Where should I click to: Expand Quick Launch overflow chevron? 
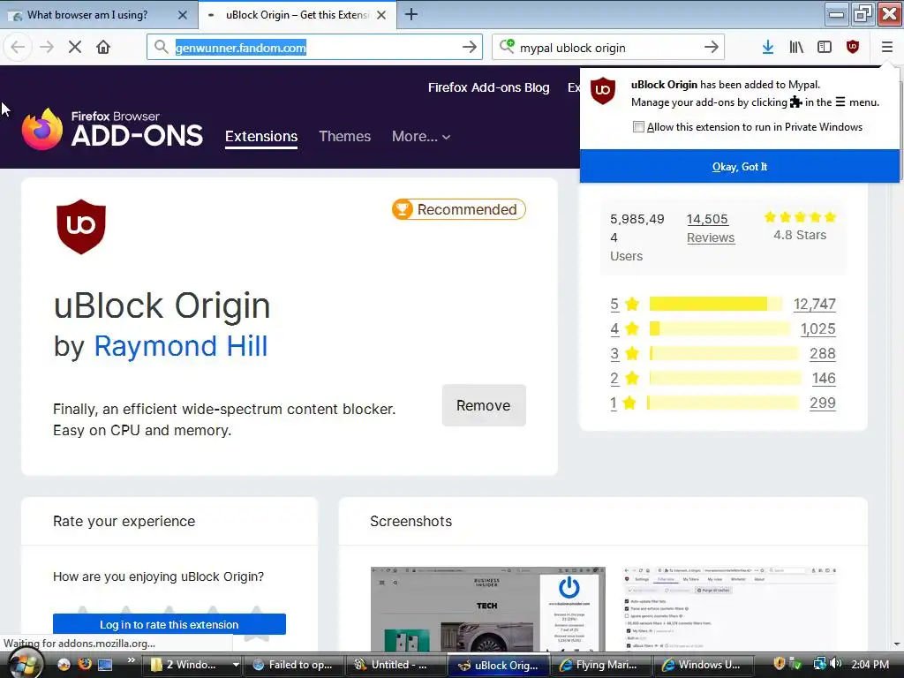tap(132, 659)
